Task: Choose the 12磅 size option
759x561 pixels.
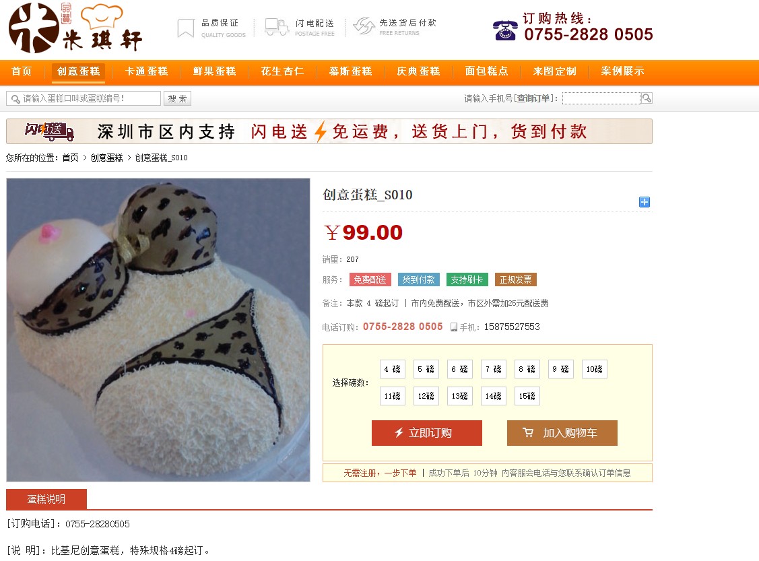Action: pos(426,396)
